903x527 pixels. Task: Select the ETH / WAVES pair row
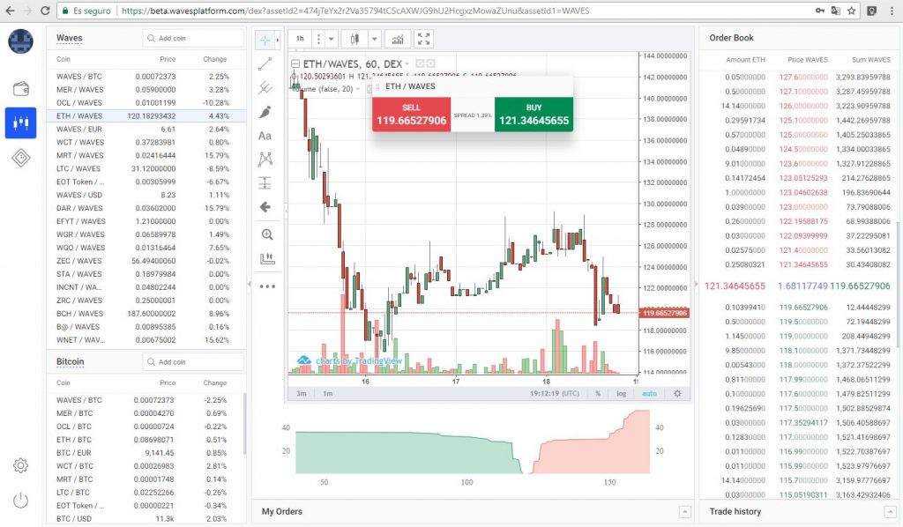[146, 115]
